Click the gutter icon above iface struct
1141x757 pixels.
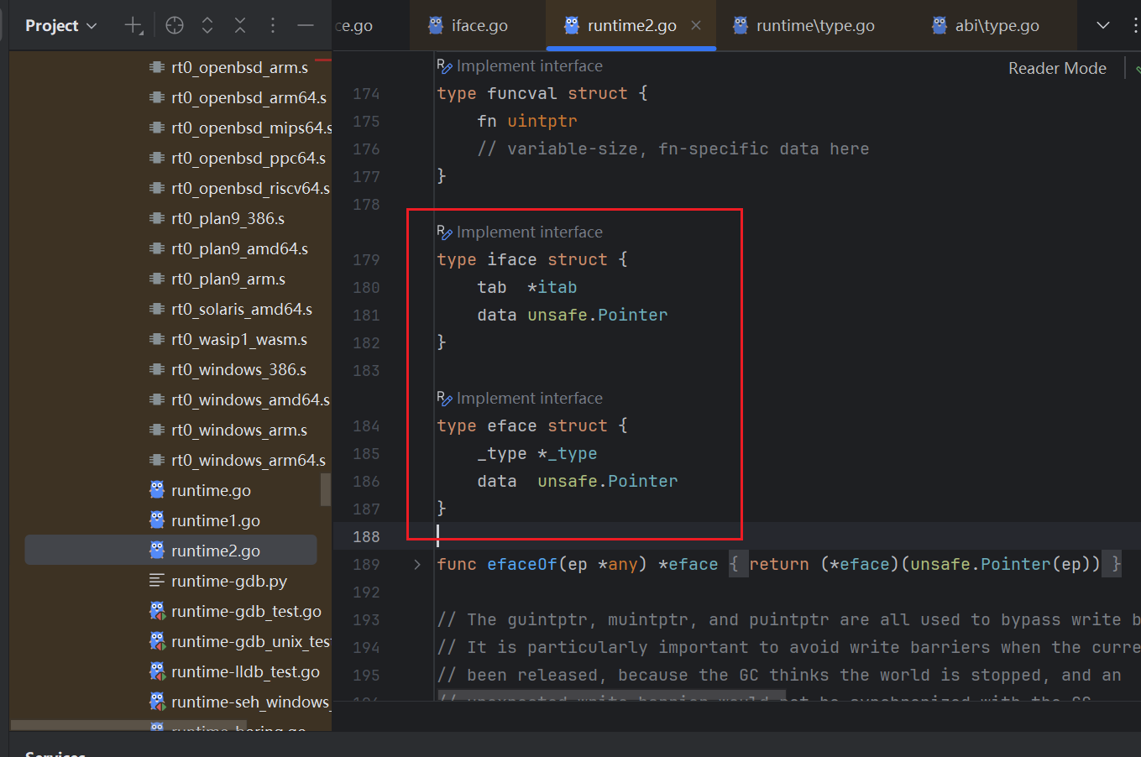click(444, 232)
